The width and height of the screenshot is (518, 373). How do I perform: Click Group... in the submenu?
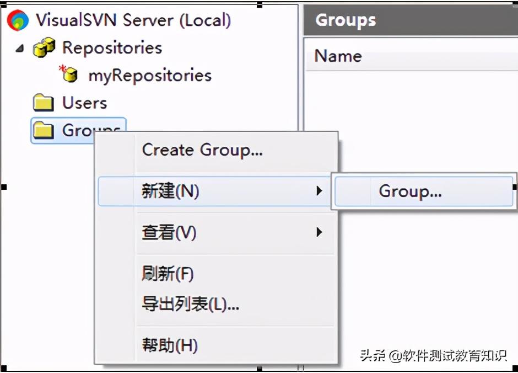pos(409,191)
